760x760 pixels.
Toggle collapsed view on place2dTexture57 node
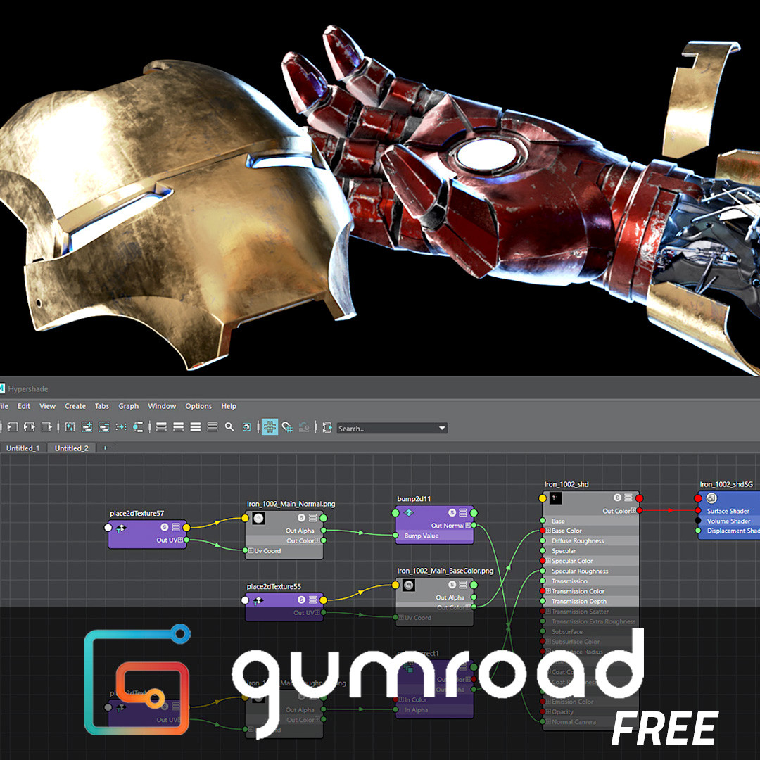pyautogui.click(x=176, y=527)
